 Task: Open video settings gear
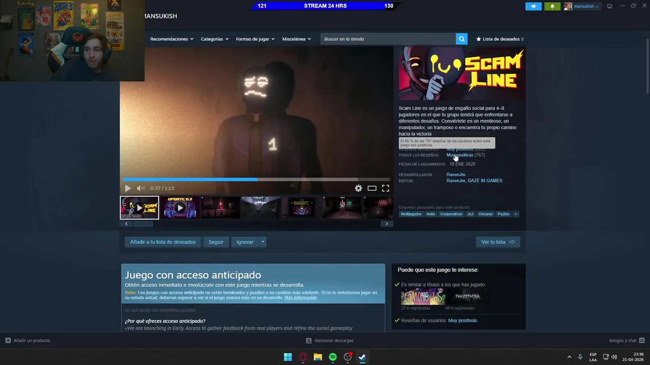(x=359, y=188)
